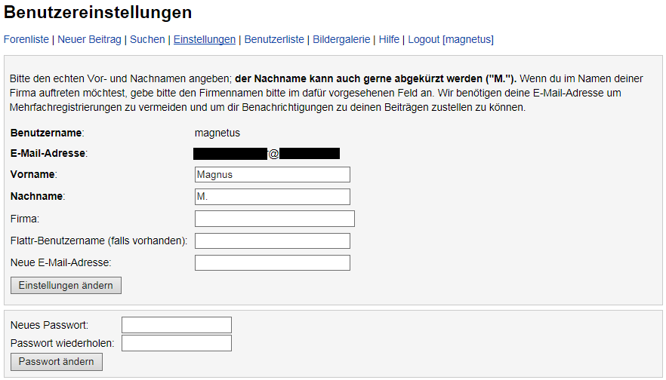Image resolution: width=666 pixels, height=380 pixels.
Task: Click the redacted E-Mail-Adresse value
Action: point(267,154)
